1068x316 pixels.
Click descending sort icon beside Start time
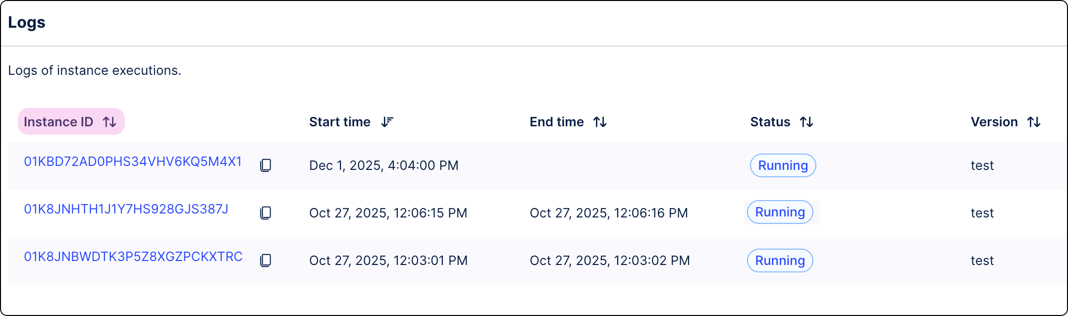[387, 122]
